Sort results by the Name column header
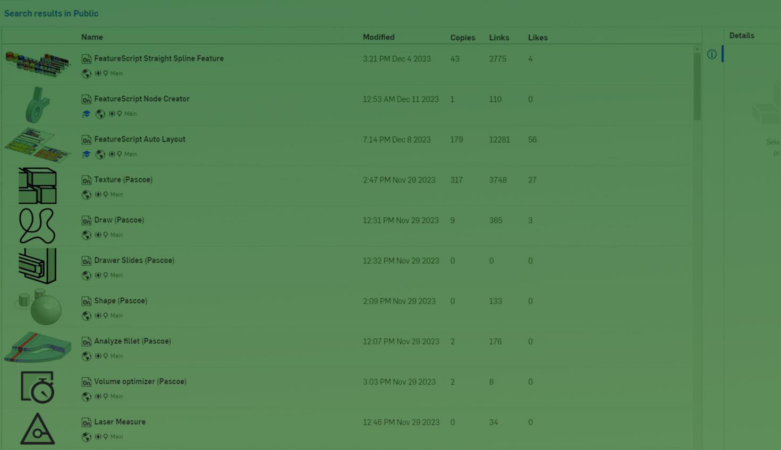781x450 pixels. [92, 37]
